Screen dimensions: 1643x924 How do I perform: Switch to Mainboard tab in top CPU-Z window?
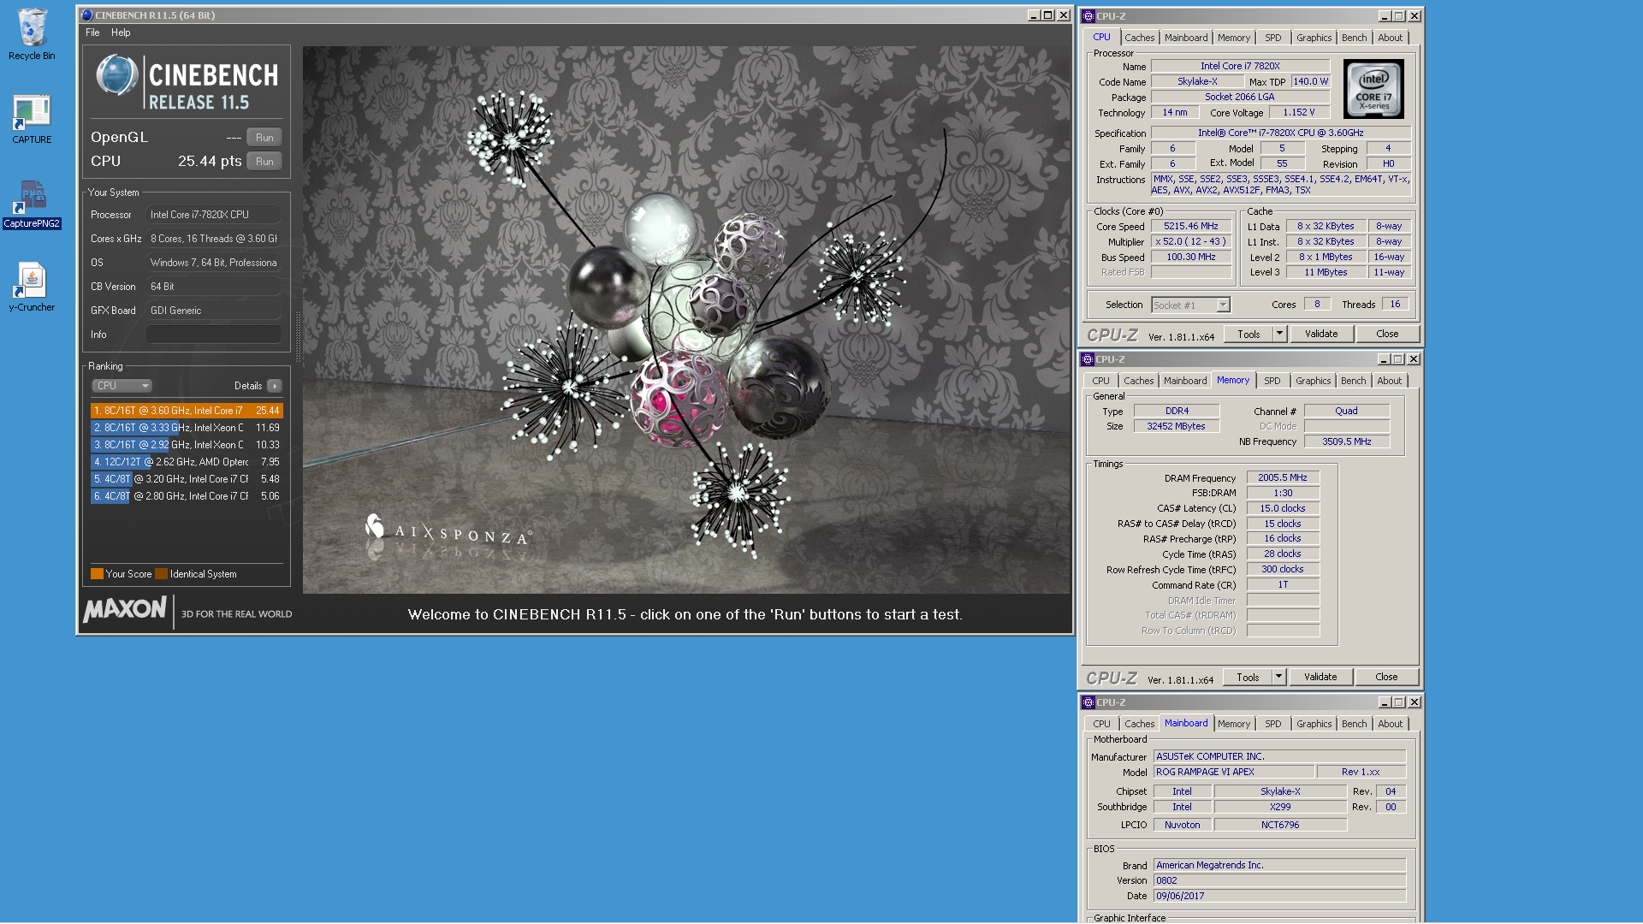[x=1186, y=38]
